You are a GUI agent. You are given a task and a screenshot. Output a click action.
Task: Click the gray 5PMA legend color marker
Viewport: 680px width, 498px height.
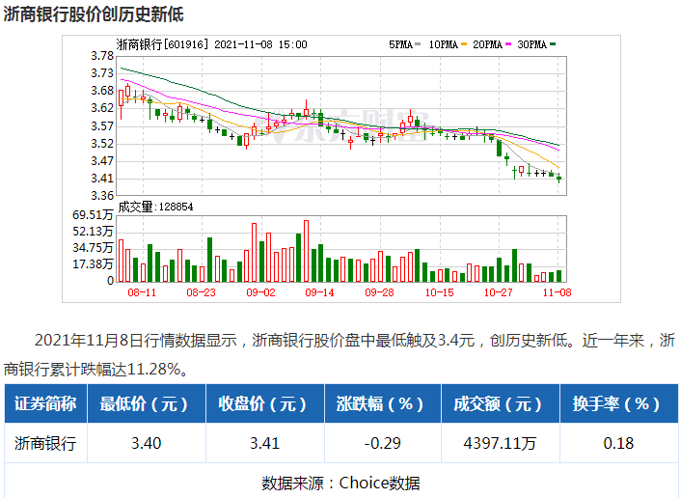click(418, 44)
